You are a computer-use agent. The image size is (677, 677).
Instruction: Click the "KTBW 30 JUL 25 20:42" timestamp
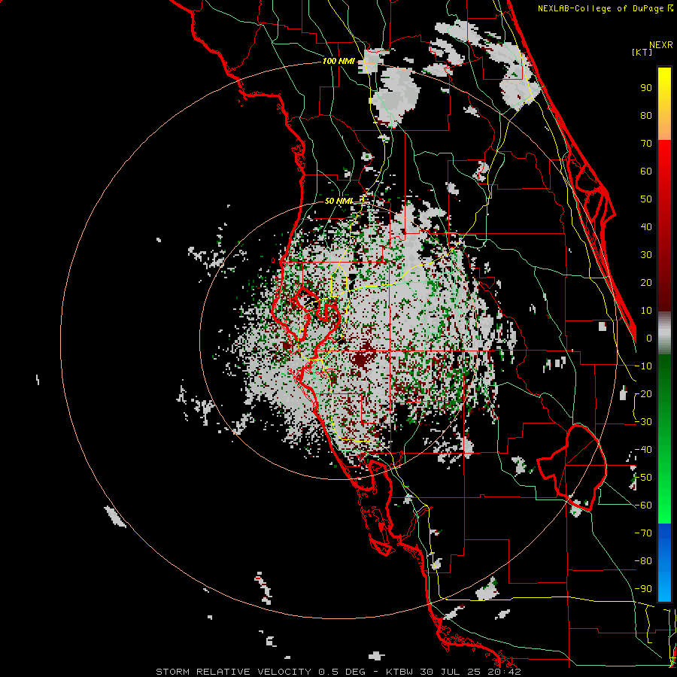click(x=454, y=672)
